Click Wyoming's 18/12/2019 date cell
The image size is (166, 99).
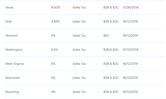pyautogui.click(x=130, y=92)
